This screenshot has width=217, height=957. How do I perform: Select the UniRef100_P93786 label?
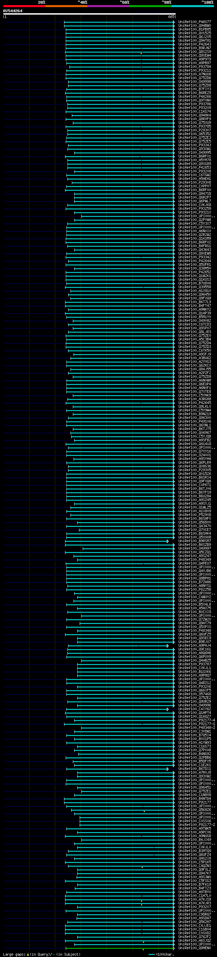pos(195,104)
